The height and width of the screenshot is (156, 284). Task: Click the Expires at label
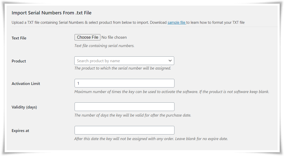click(20, 131)
